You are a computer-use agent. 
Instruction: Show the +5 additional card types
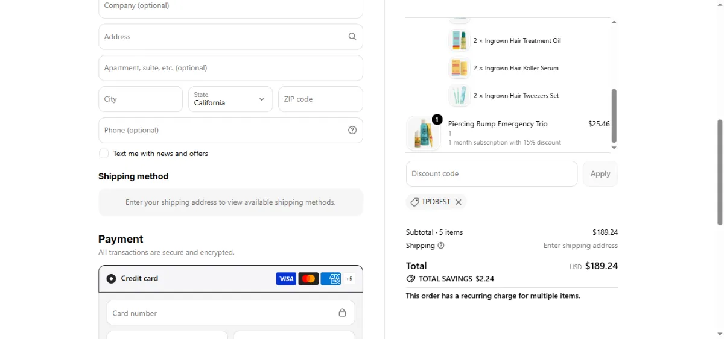click(349, 279)
